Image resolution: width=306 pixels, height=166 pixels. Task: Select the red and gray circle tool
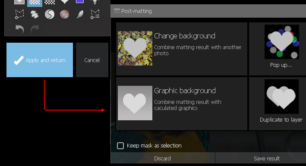click(65, 14)
